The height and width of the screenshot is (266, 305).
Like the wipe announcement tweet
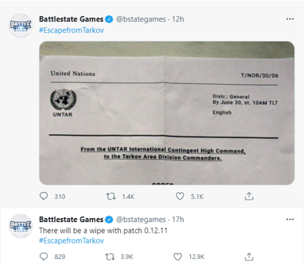178,257
